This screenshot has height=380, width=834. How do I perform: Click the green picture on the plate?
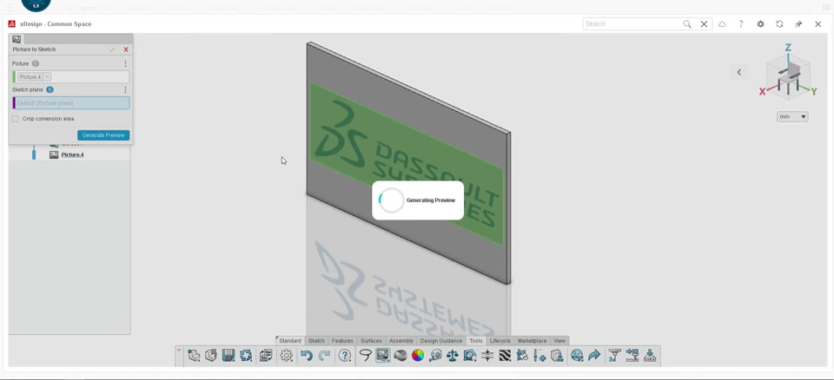pyautogui.click(x=407, y=164)
